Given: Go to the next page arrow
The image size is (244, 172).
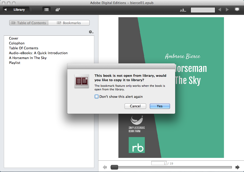Looking at the screenshot, I should pos(238,167).
